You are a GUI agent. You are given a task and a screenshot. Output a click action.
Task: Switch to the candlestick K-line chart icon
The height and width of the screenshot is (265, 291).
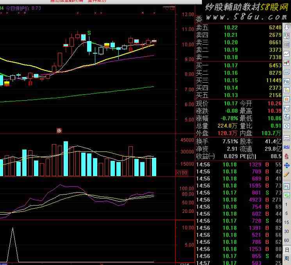click(x=287, y=63)
